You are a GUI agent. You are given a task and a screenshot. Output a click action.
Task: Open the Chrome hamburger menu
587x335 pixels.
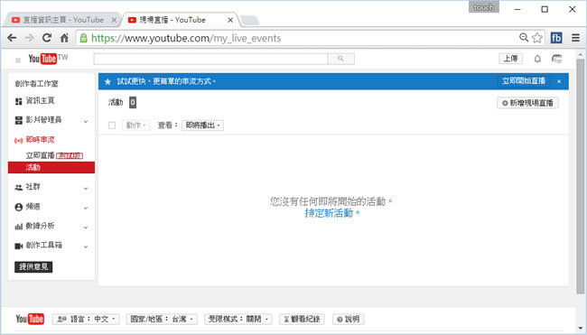tap(576, 38)
